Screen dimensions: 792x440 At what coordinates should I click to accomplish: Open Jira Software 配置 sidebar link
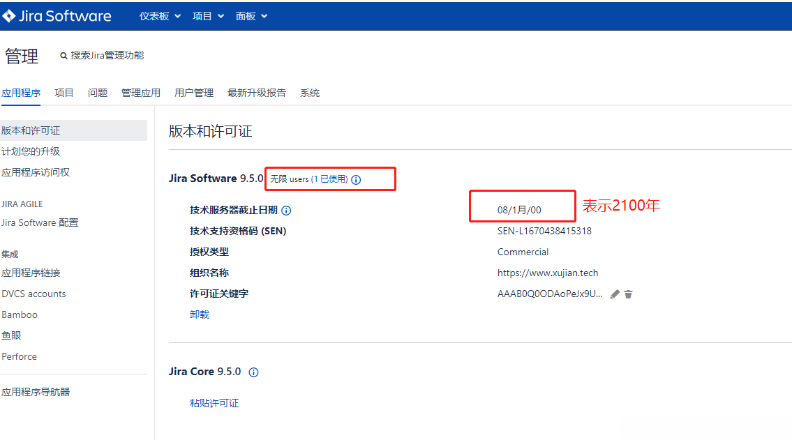[40, 222]
